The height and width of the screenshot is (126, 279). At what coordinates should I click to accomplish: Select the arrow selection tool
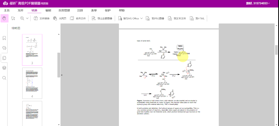click(x=13, y=18)
